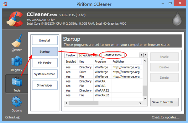Click the Delete button
Screen dimensions: 188x123
click(164, 77)
